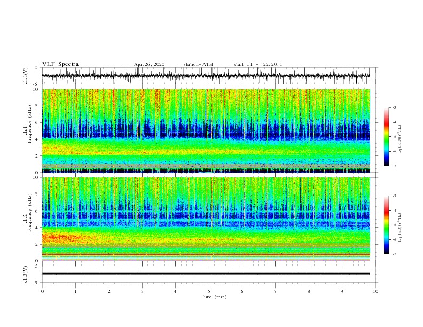Click the ch.1 spectrogram panel
The height and width of the screenshot is (327, 423).
tap(206, 130)
